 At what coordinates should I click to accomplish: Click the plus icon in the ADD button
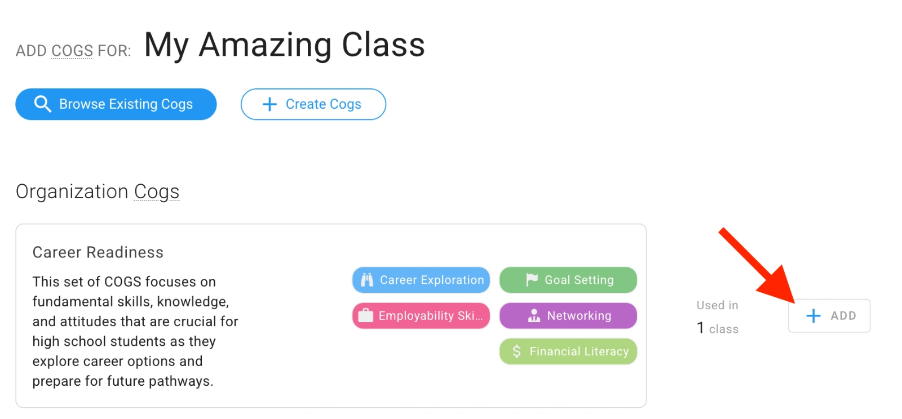(813, 316)
